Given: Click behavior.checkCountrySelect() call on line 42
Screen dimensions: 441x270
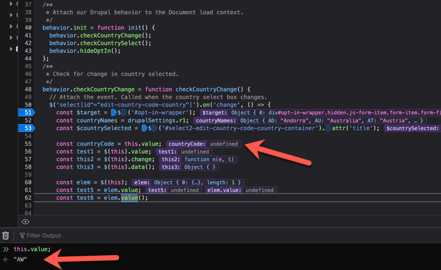Looking at the screenshot, I should pyautogui.click(x=100, y=43).
